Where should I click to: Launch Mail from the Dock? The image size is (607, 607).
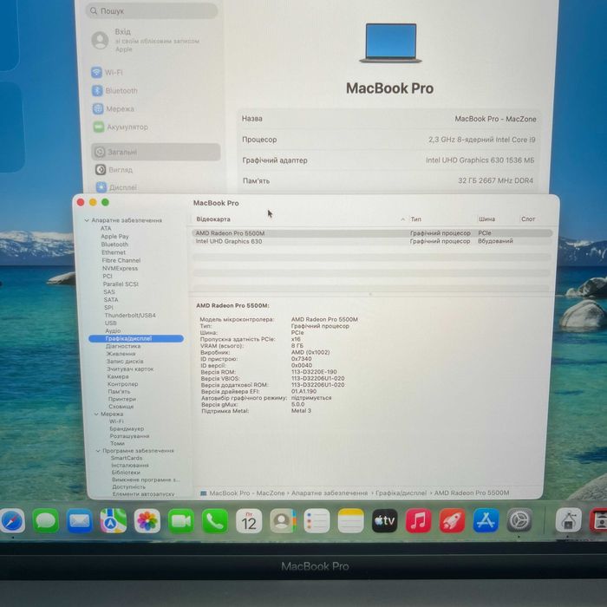point(79,521)
